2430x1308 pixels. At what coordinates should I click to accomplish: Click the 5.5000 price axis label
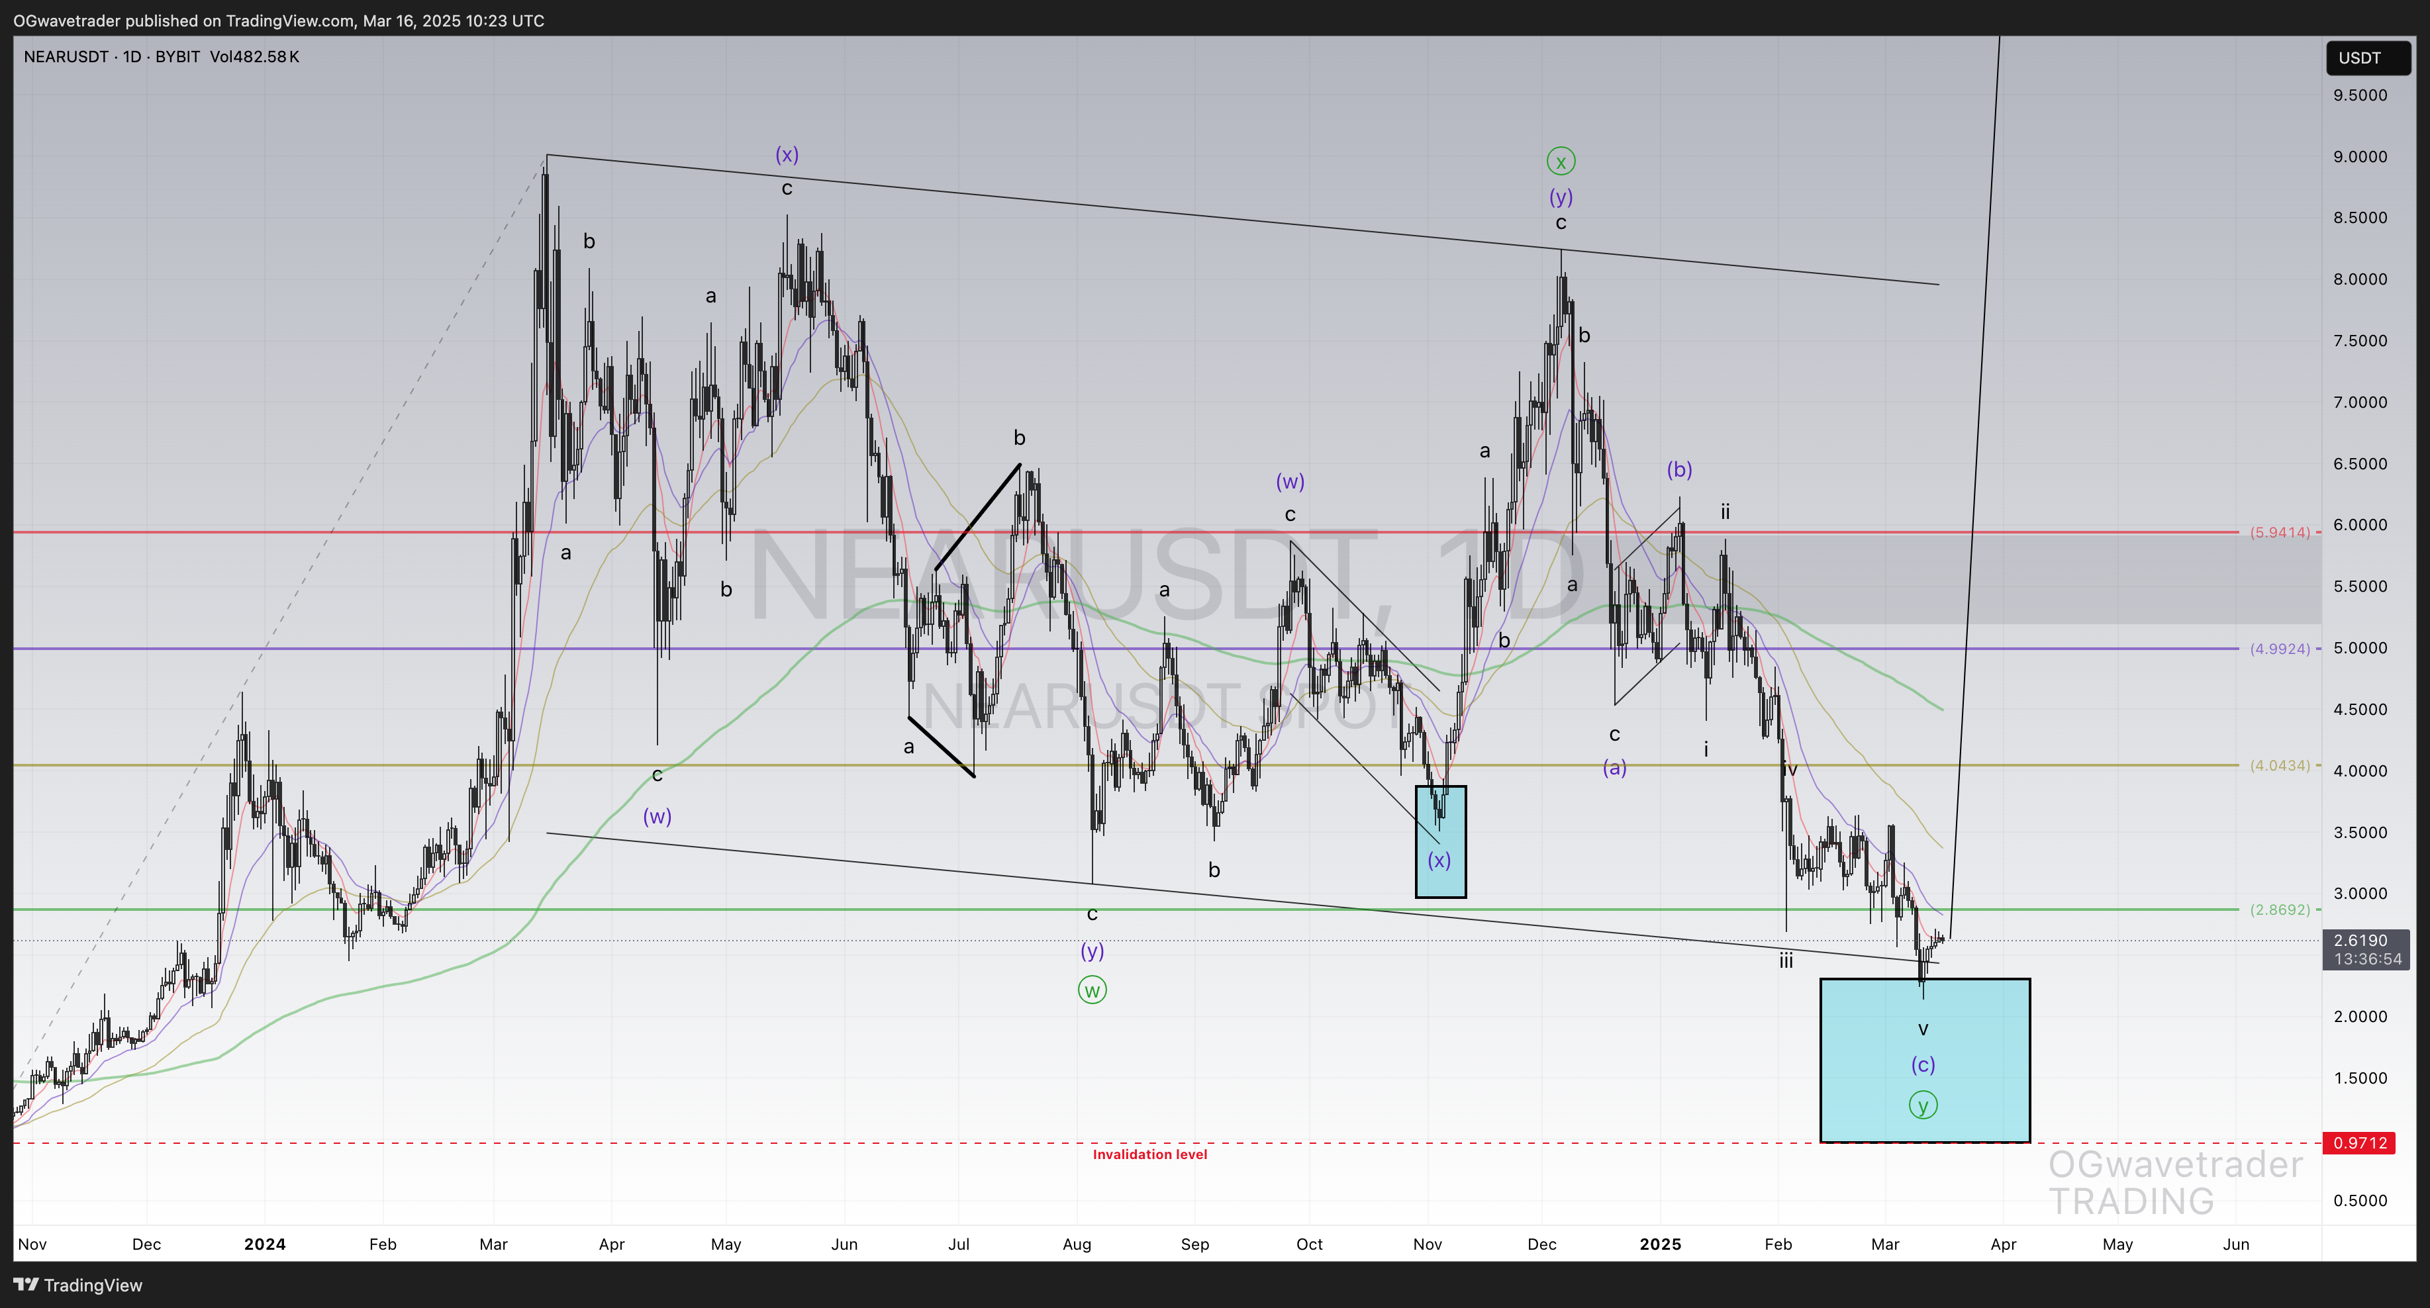click(x=2360, y=586)
